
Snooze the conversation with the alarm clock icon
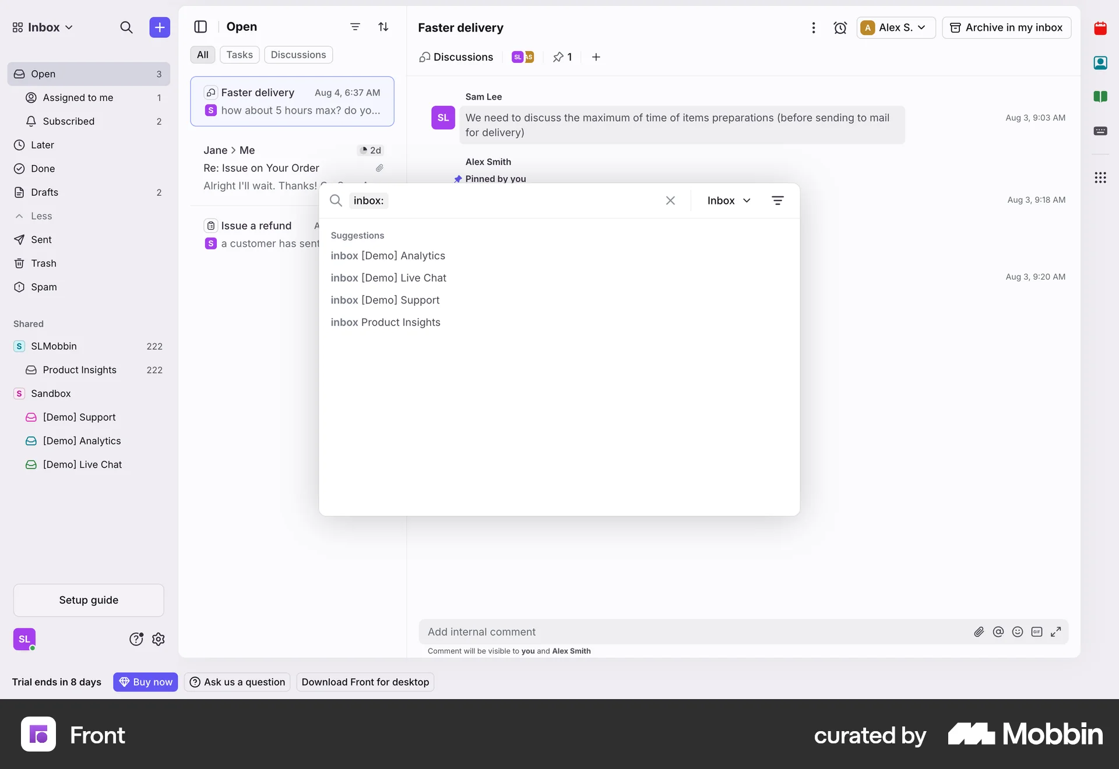pyautogui.click(x=840, y=27)
